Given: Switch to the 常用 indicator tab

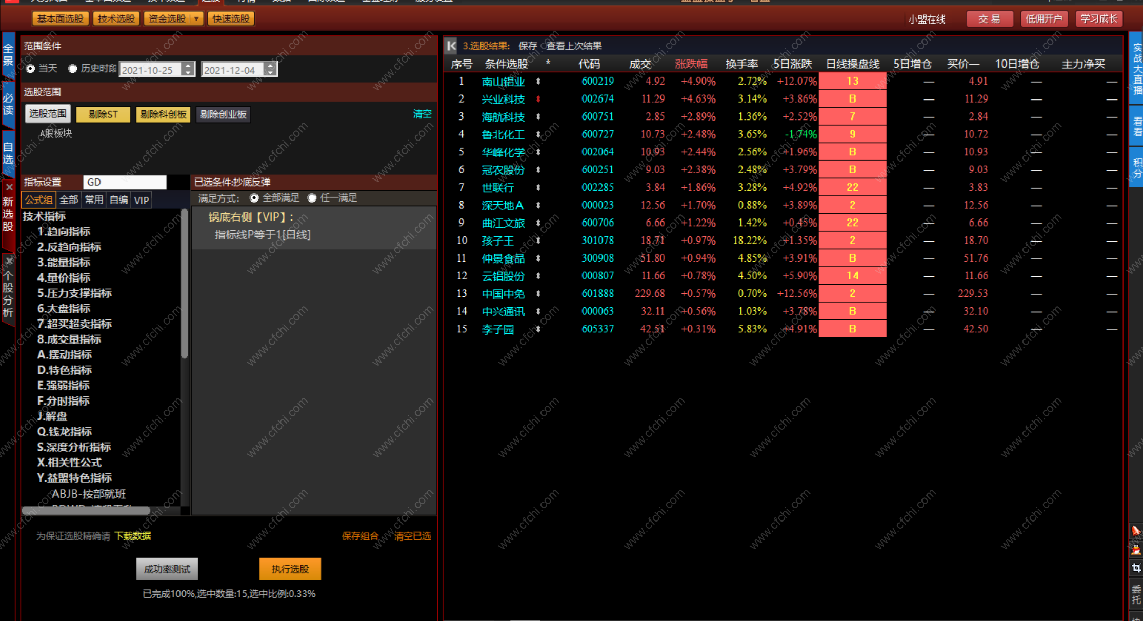Looking at the screenshot, I should (x=94, y=200).
